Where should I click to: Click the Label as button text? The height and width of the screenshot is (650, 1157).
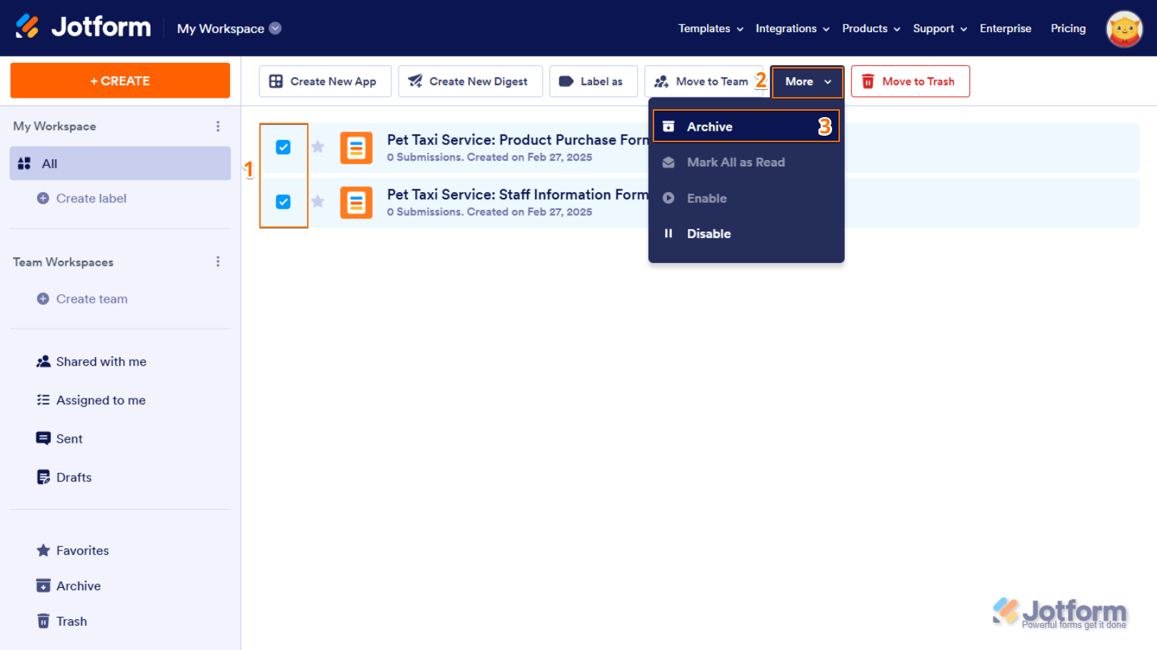tap(601, 81)
